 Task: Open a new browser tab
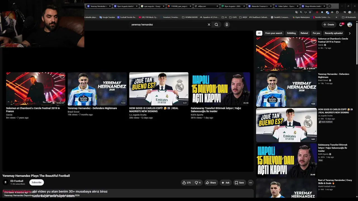(x=329, y=6)
